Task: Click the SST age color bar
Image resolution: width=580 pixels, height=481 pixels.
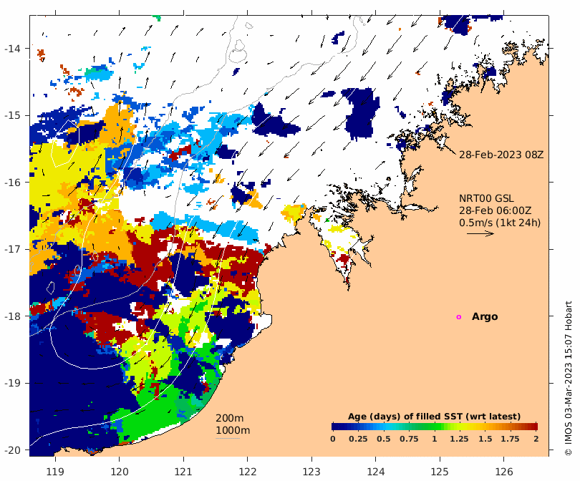Action: (435, 427)
